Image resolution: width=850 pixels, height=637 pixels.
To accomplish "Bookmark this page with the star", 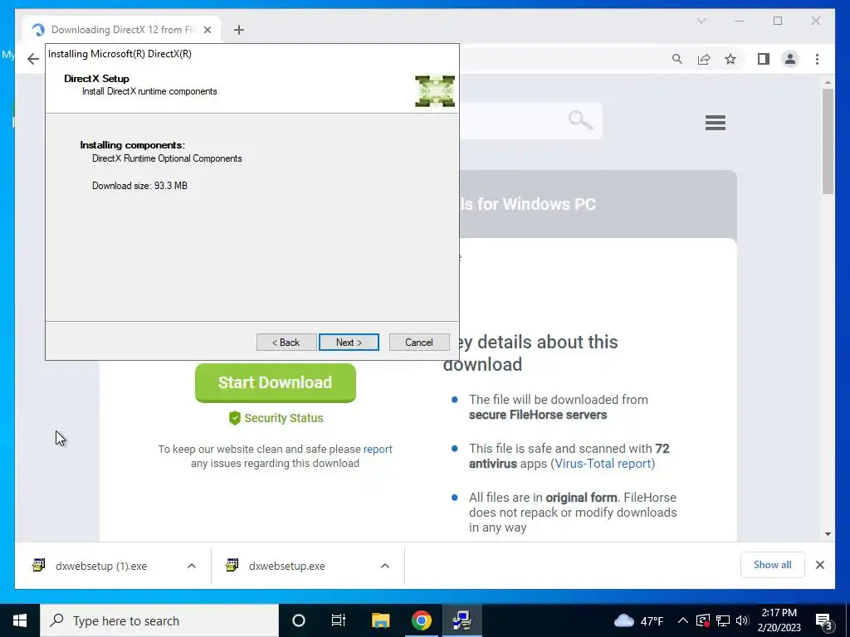I will click(x=730, y=59).
